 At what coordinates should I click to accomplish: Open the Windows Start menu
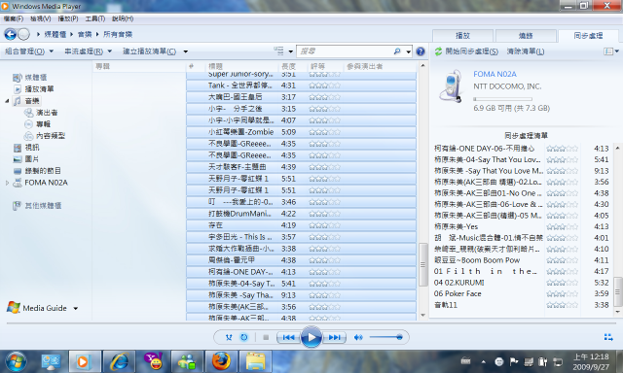16,361
